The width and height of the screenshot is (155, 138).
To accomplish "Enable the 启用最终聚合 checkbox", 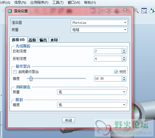I will coord(15,72).
